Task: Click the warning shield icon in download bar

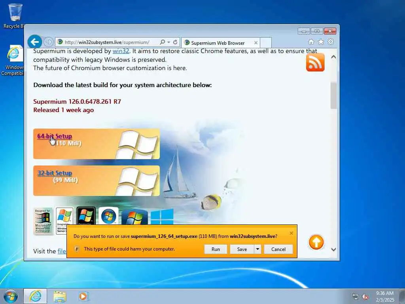Action: click(x=77, y=249)
